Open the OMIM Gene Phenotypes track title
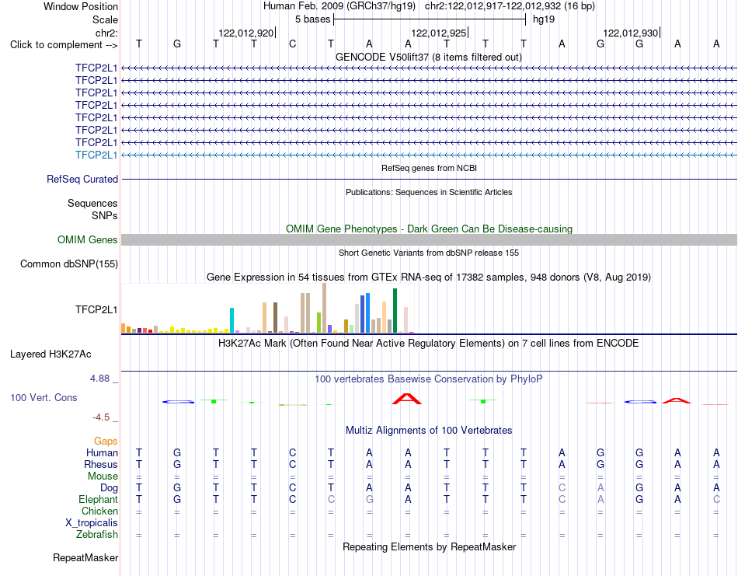This screenshot has height=576, width=738. [x=429, y=229]
